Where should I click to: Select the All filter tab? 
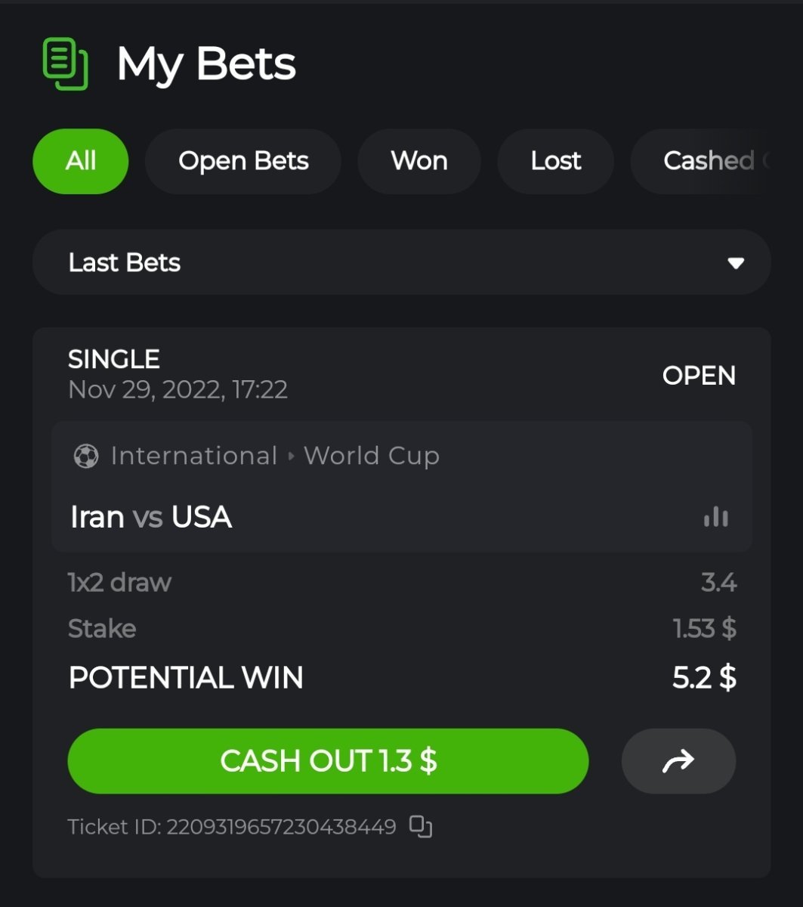(81, 161)
